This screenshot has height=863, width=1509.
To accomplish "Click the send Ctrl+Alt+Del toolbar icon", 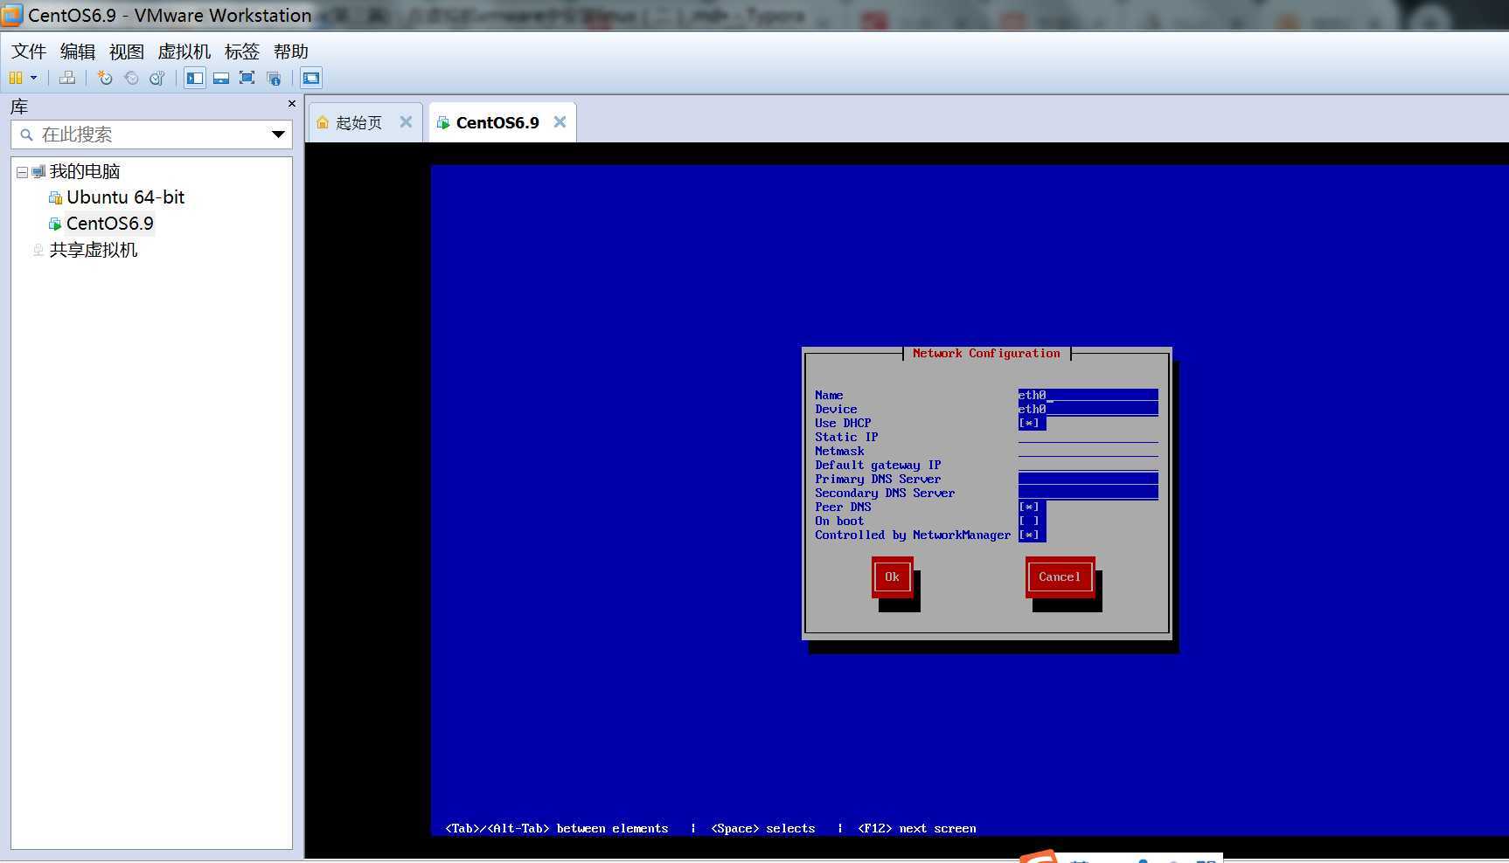I will point(67,79).
